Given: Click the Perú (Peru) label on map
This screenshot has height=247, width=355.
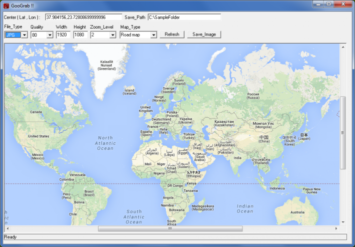Looking at the screenshot, I should coord(66,196).
